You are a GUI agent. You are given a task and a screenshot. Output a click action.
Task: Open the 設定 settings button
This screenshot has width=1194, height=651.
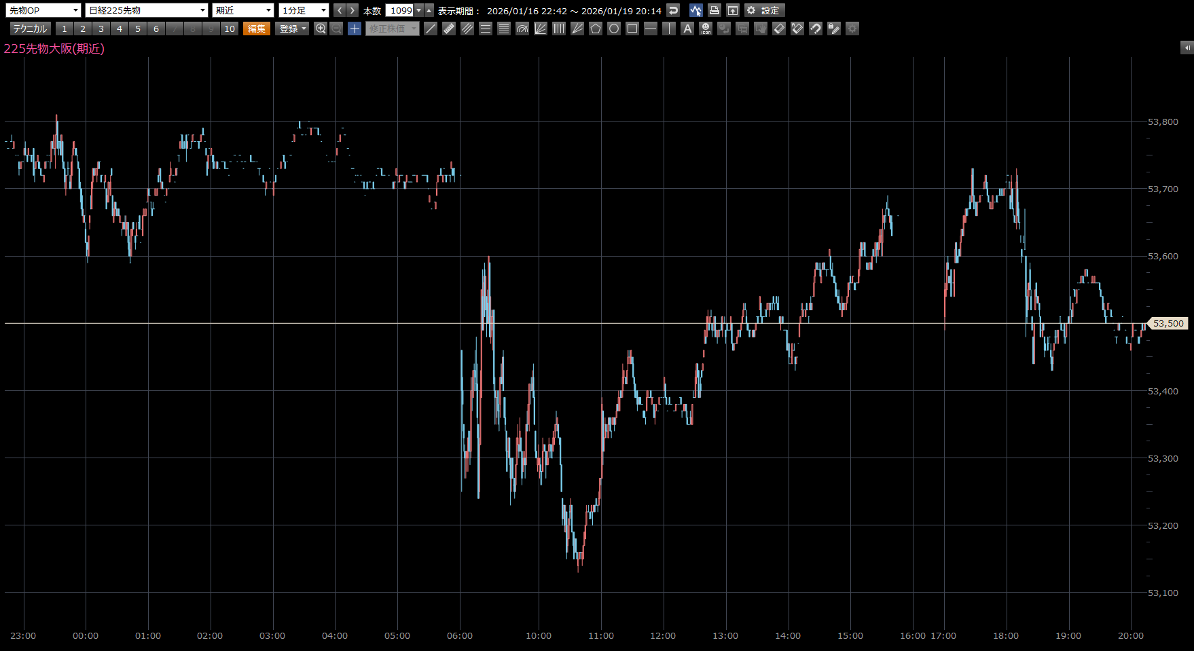point(764,10)
